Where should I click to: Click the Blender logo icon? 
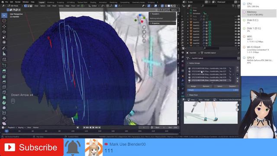pos(2,2)
